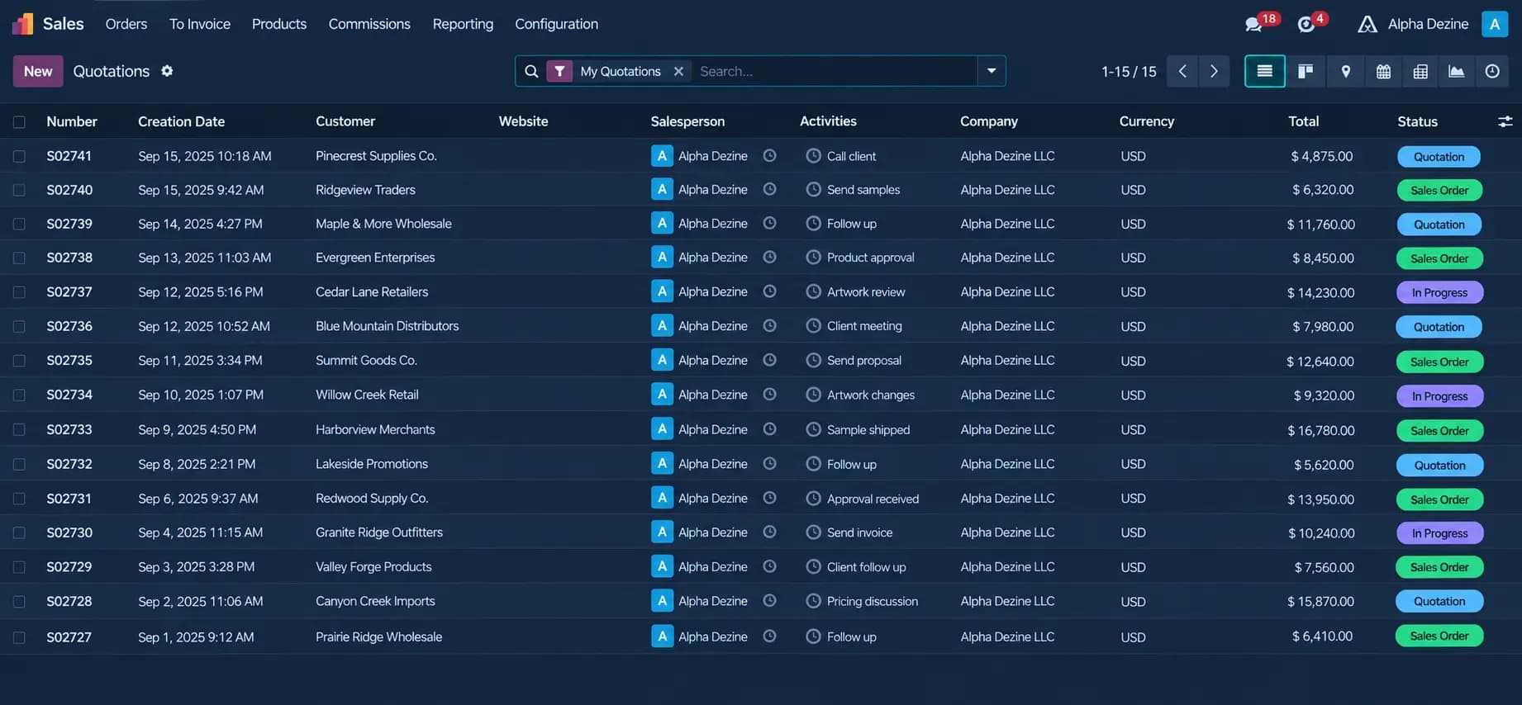
Task: Expand the search options dropdown arrow
Action: coord(992,71)
